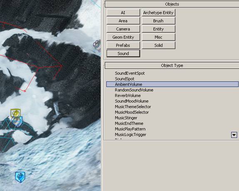239x191 pixels.
Task: Open Geom Entity objects
Action: pos(123,37)
